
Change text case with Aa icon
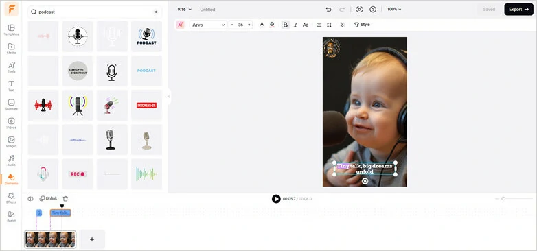coord(306,25)
